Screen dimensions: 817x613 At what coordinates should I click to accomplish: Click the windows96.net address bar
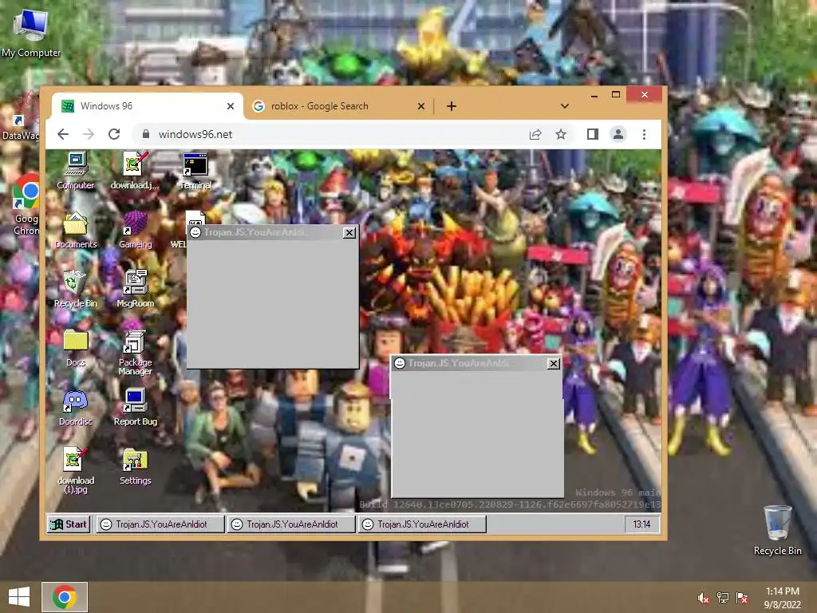334,134
